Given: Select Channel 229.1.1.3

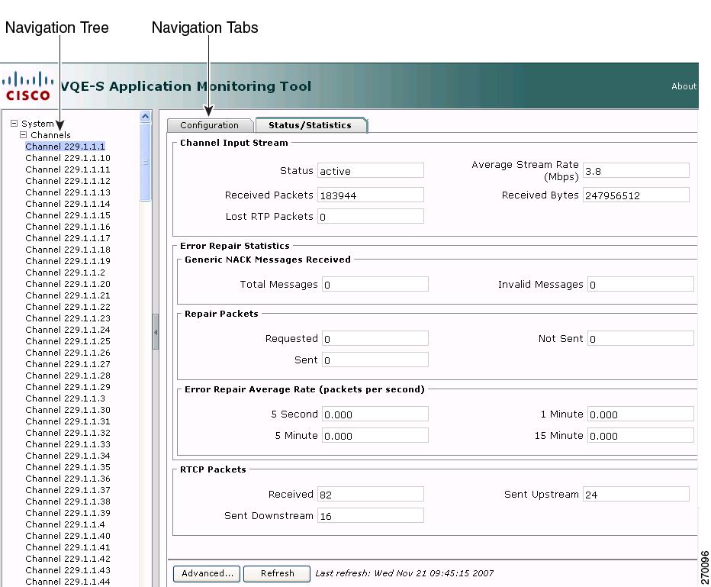Looking at the screenshot, I should pyautogui.click(x=66, y=398).
